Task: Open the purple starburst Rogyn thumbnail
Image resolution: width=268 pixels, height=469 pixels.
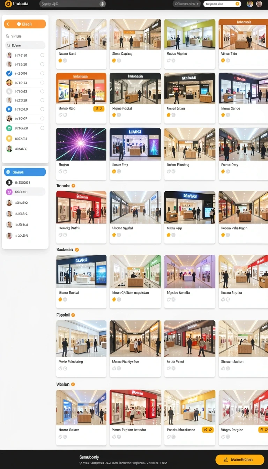Action: pos(81,144)
